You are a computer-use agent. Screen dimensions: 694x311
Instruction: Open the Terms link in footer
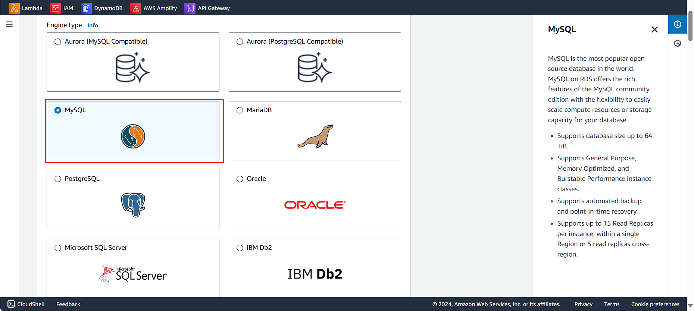pyautogui.click(x=612, y=304)
